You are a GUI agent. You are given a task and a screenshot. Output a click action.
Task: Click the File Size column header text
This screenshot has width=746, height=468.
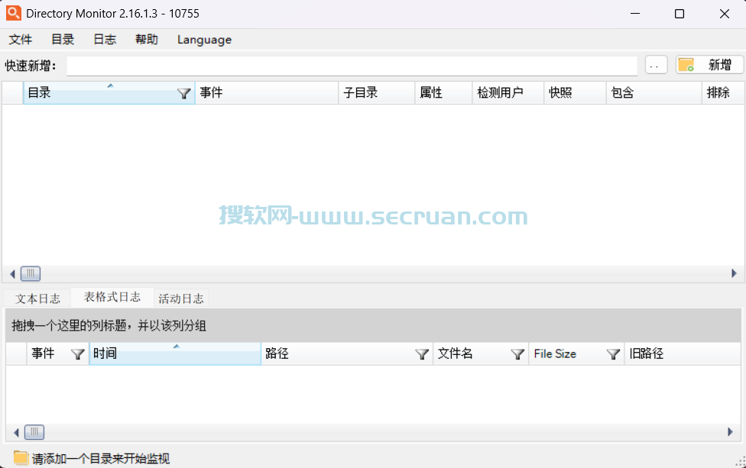tap(555, 353)
